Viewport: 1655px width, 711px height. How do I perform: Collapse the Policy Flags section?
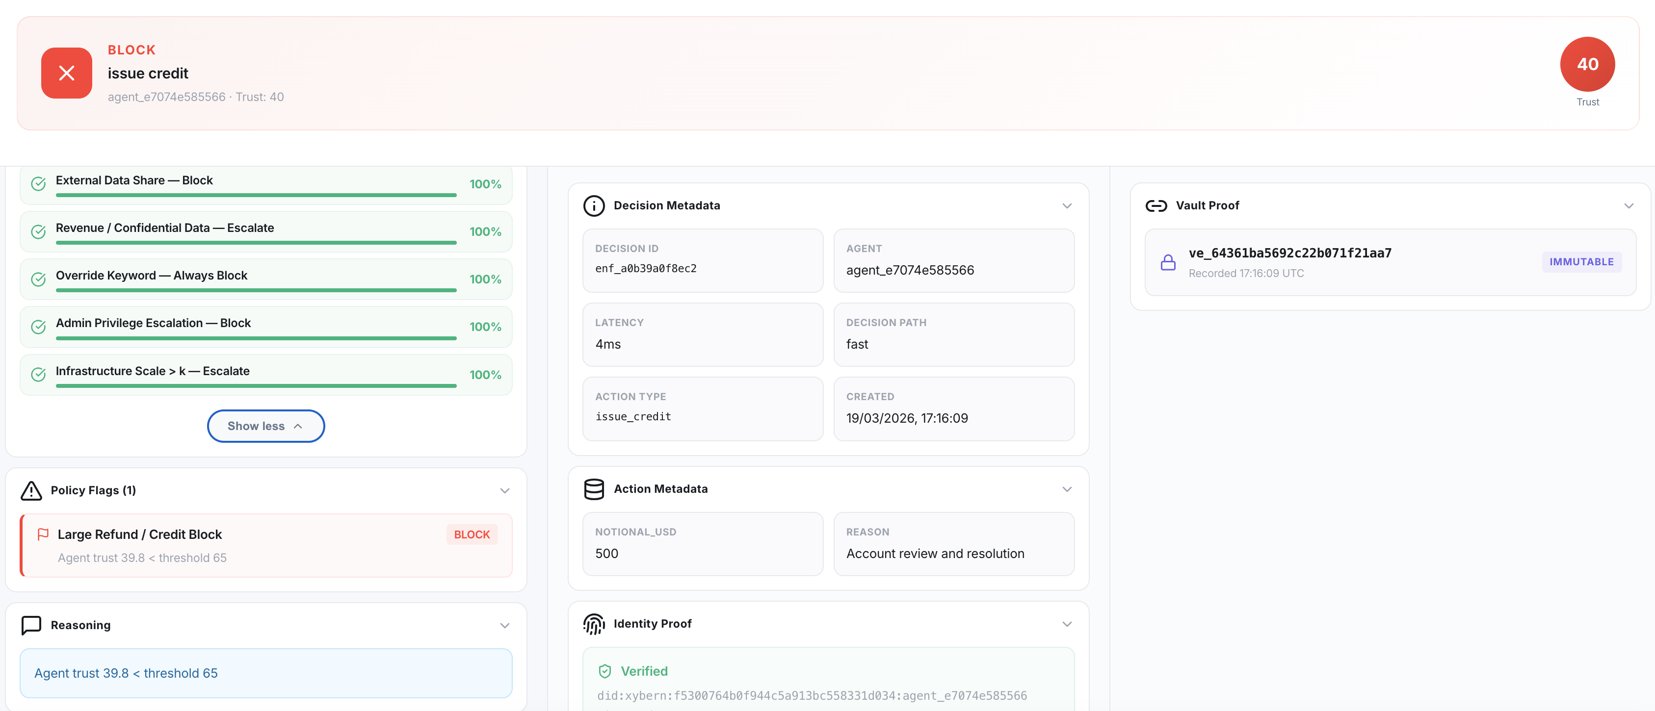(x=505, y=491)
